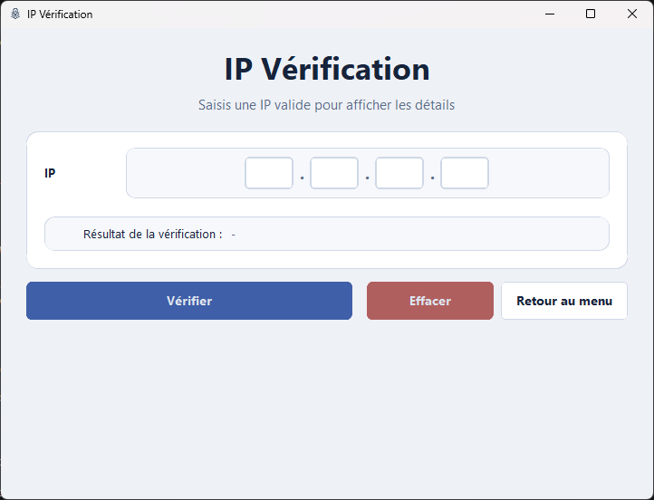Click the third IP octet box
This screenshot has height=500, width=654.
pyautogui.click(x=399, y=173)
